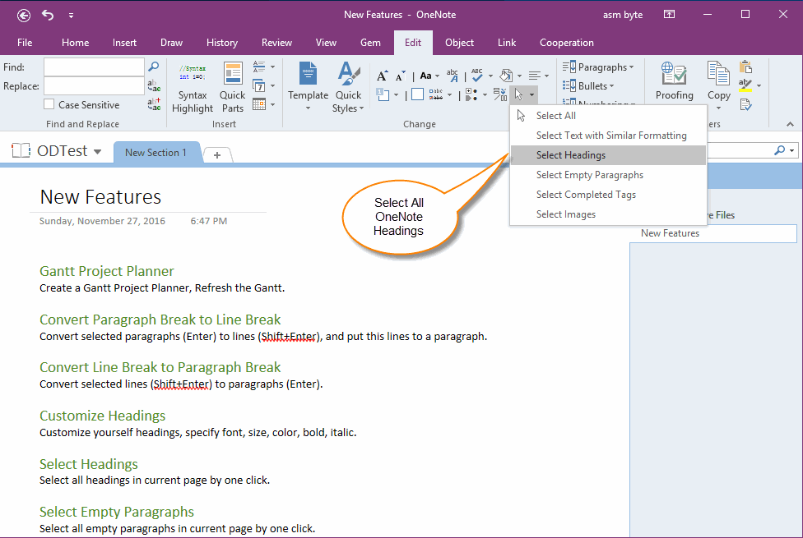This screenshot has height=538, width=803.
Task: Click the line spacing A icon in Insert group
Action: click(x=259, y=67)
